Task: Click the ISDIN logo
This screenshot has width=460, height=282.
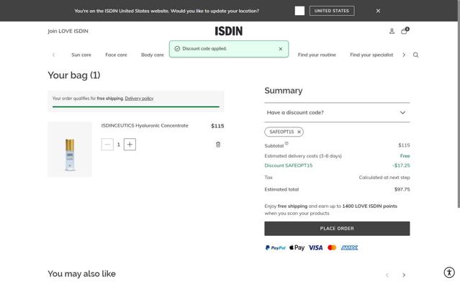Action: click(x=228, y=31)
